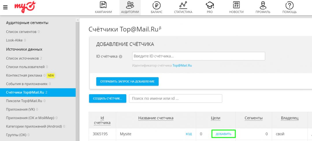Select Группы (OK) in sidebar
312x141 pixels.
coord(16,135)
